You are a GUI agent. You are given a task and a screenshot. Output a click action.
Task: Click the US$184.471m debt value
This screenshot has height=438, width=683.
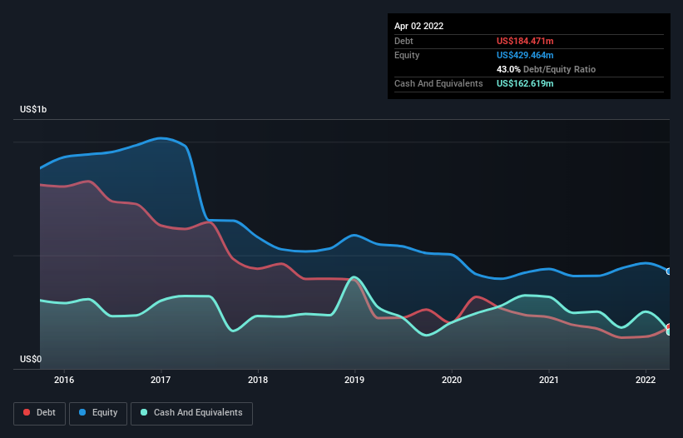point(525,41)
